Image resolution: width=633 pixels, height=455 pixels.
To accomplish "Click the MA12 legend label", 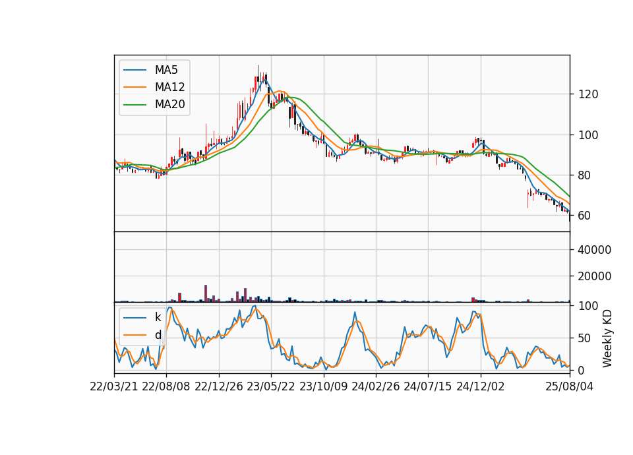I will [169, 87].
